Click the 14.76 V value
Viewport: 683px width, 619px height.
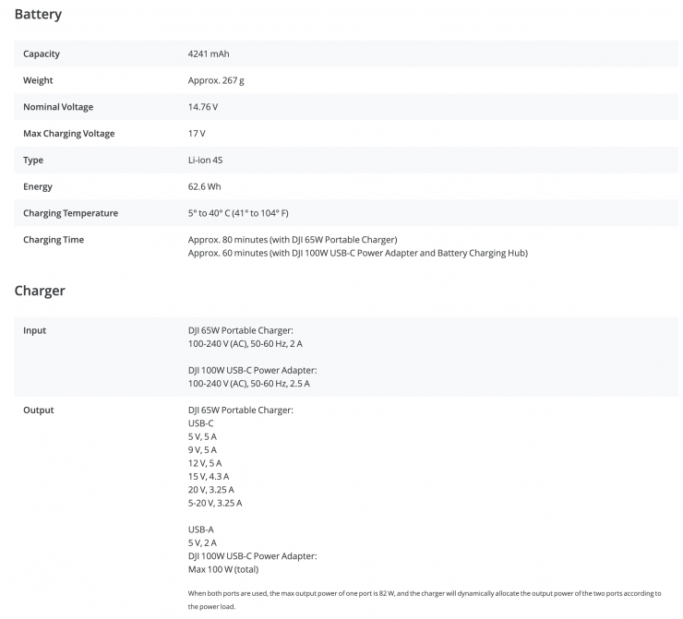203,107
